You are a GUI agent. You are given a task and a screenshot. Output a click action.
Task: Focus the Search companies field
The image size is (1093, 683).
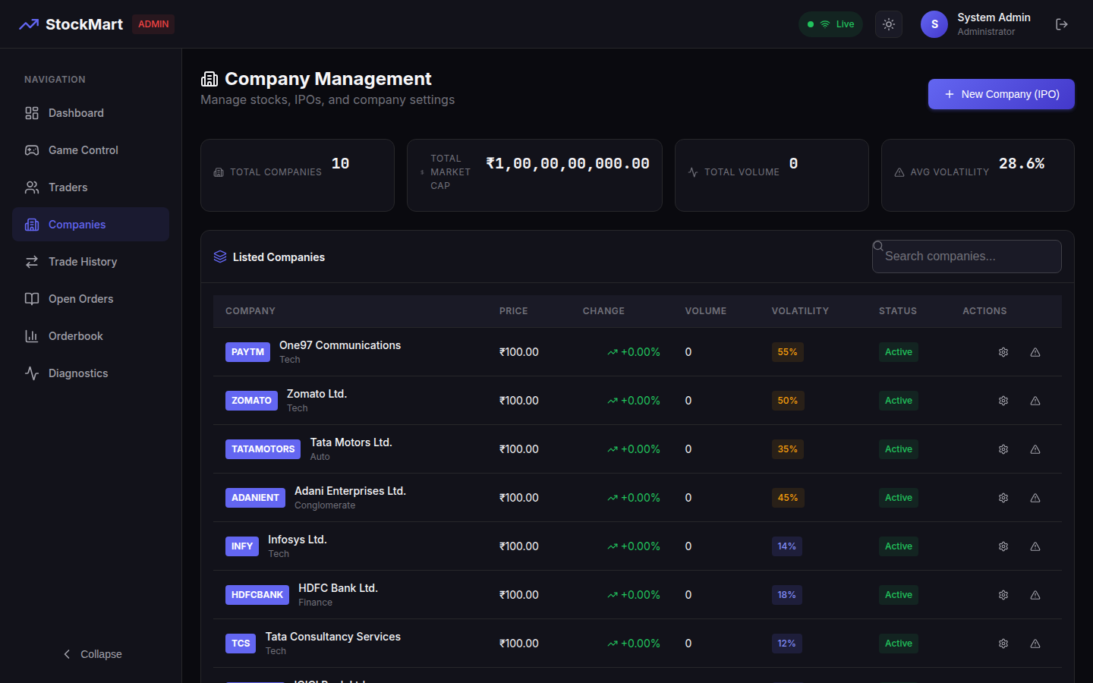click(x=967, y=257)
